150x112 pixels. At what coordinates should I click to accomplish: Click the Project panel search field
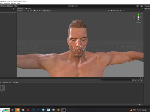tap(116, 80)
